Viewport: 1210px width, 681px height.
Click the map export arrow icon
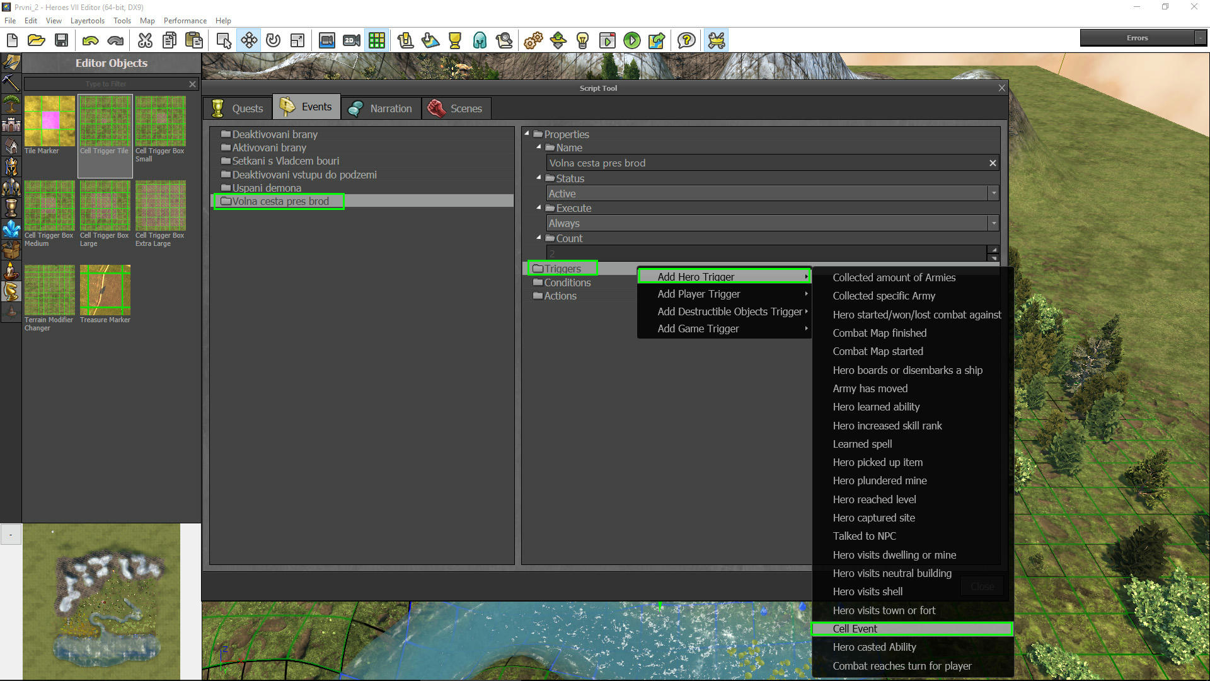coord(657,40)
